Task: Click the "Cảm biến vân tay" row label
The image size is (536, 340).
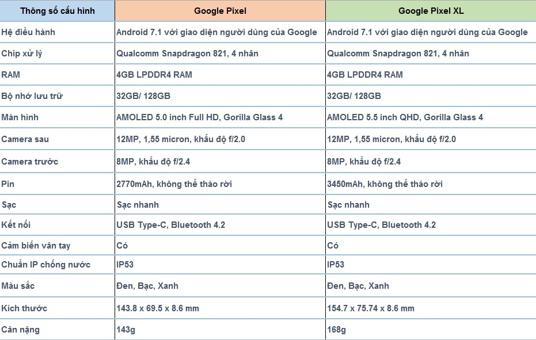Action: pyautogui.click(x=36, y=246)
